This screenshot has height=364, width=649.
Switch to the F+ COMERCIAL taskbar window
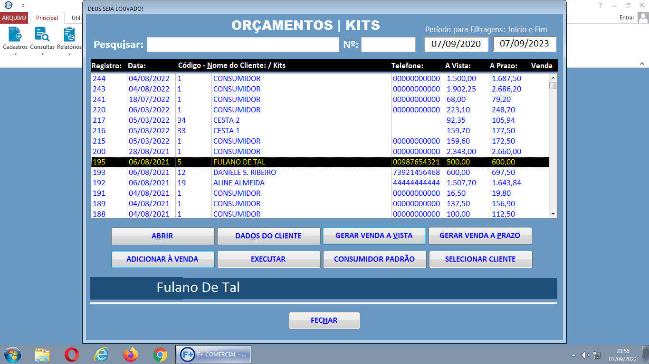(213, 354)
